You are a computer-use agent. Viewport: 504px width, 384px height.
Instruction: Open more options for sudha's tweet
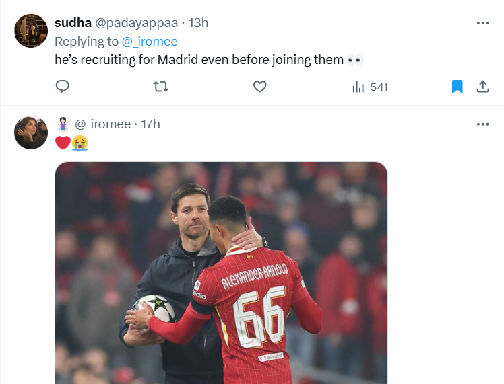pyautogui.click(x=482, y=23)
